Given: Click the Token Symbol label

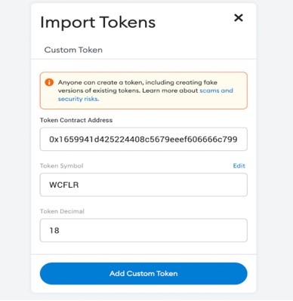Looking at the screenshot, I should tap(62, 166).
